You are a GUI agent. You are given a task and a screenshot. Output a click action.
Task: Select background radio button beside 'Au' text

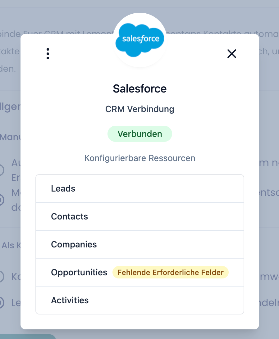(x=1, y=170)
